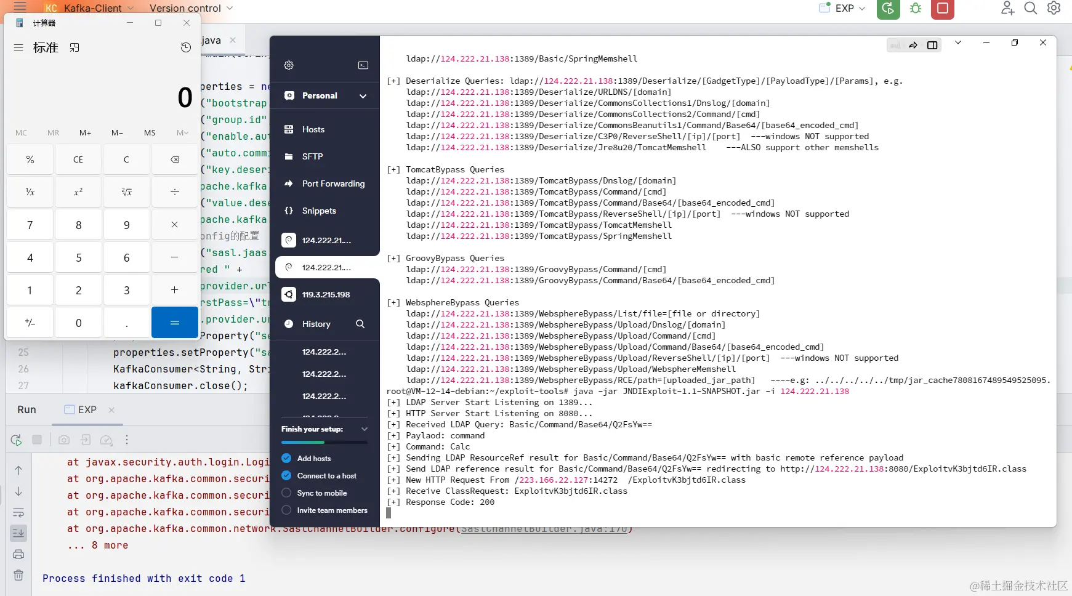The height and width of the screenshot is (596, 1072).
Task: Start debugging with the bug icon
Action: click(x=916, y=9)
